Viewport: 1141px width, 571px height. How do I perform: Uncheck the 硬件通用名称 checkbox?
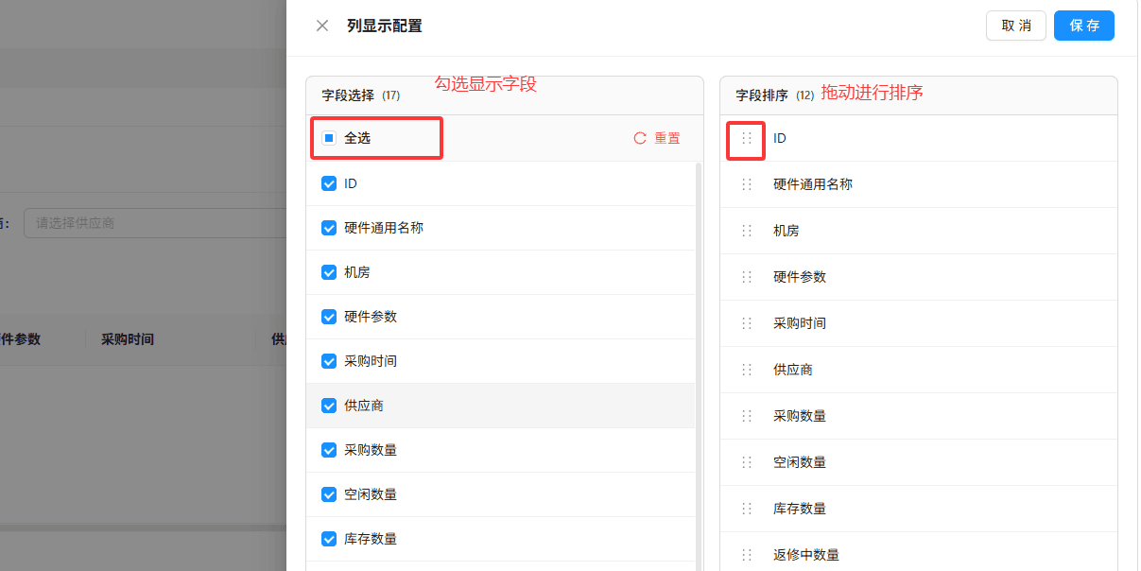[329, 228]
